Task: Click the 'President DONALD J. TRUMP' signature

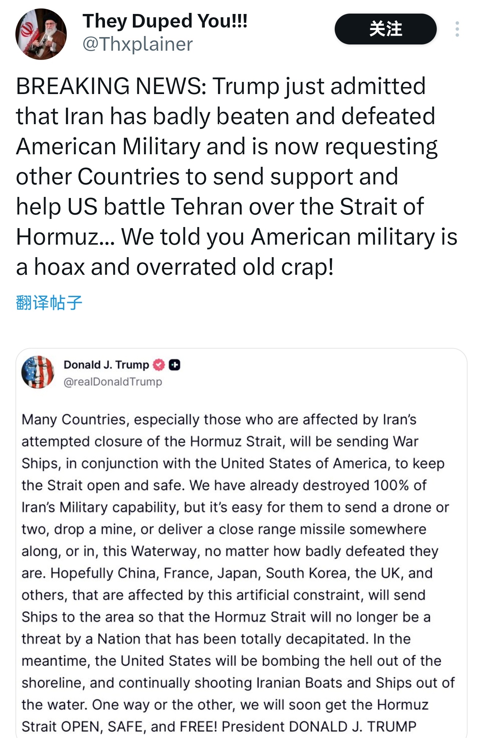Action: click(x=319, y=727)
